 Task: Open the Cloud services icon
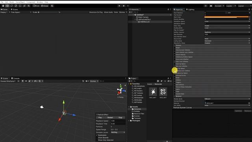click(x=211, y=6)
